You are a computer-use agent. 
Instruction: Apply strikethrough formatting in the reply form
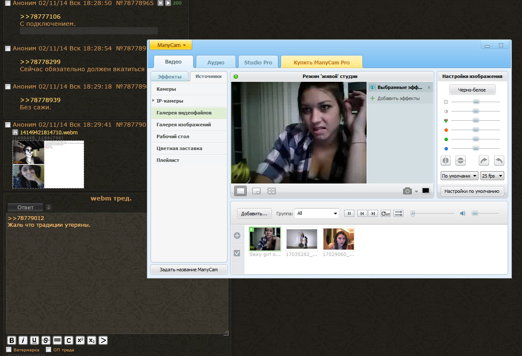pos(46,340)
